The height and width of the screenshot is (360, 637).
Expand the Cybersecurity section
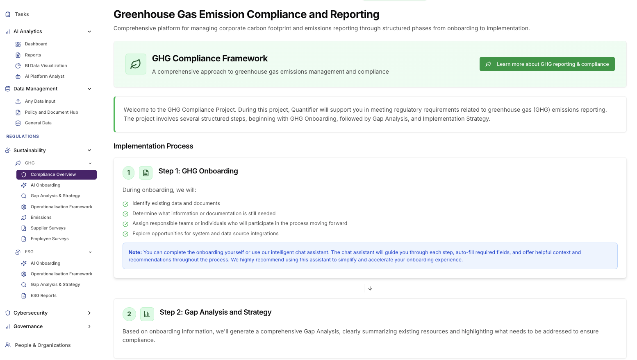(89, 313)
